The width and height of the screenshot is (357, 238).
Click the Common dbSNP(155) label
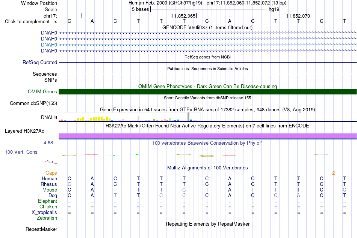33,103
